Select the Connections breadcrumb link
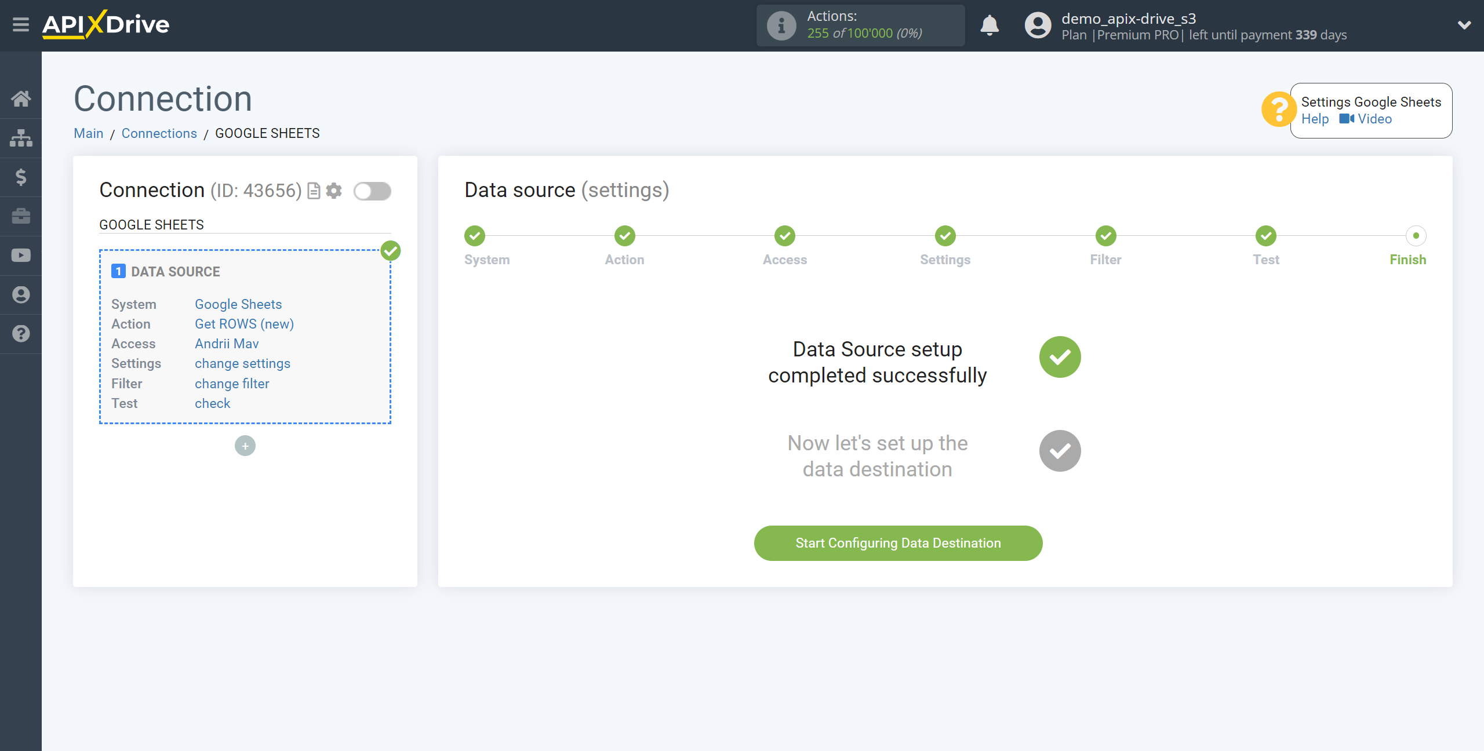Viewport: 1484px width, 751px height. (x=158, y=133)
